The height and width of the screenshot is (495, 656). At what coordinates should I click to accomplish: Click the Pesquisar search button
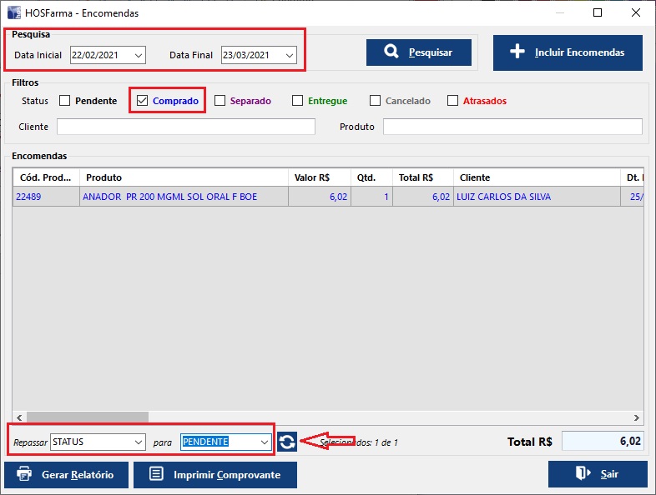click(418, 52)
